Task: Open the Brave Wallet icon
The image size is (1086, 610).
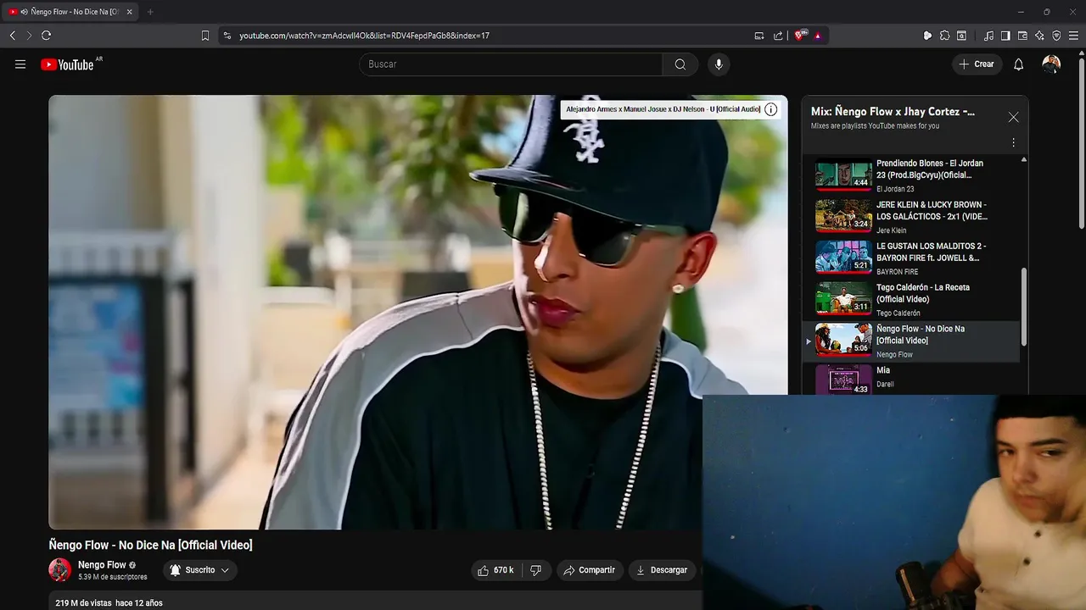Action: (1022, 36)
